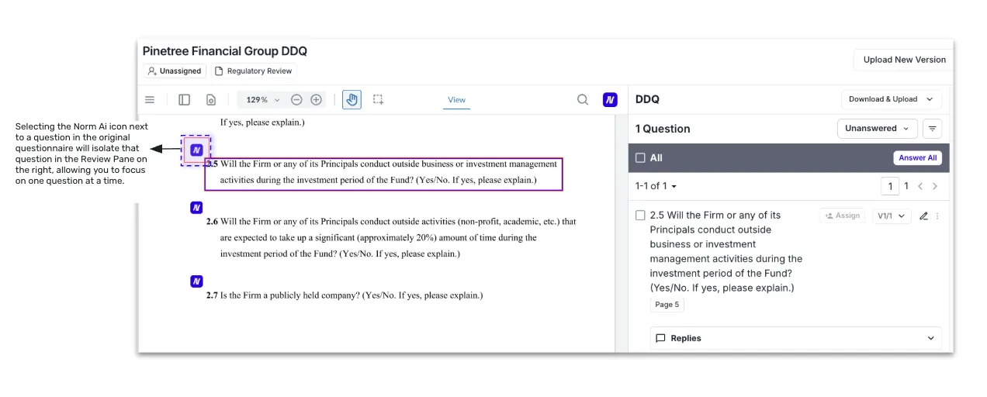Viewport: 987px width, 397px height.
Task: Click Norm Ai icon above question 2.7
Action: pyautogui.click(x=196, y=281)
